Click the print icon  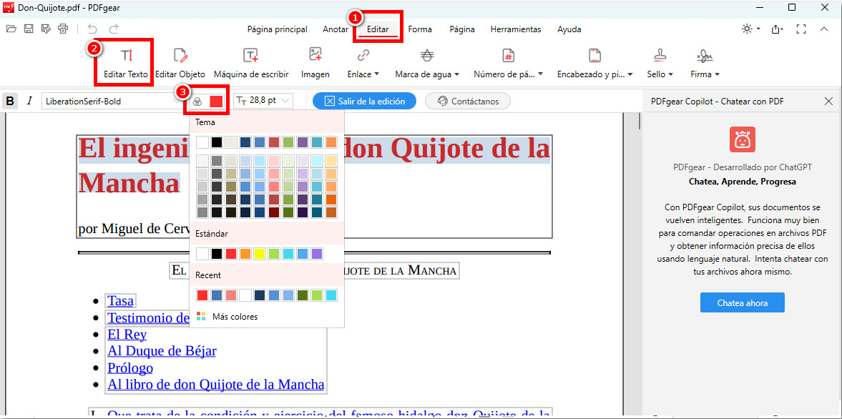(x=63, y=29)
